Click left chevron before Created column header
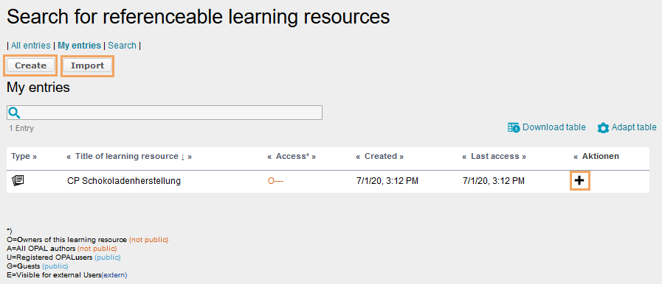 358,157
